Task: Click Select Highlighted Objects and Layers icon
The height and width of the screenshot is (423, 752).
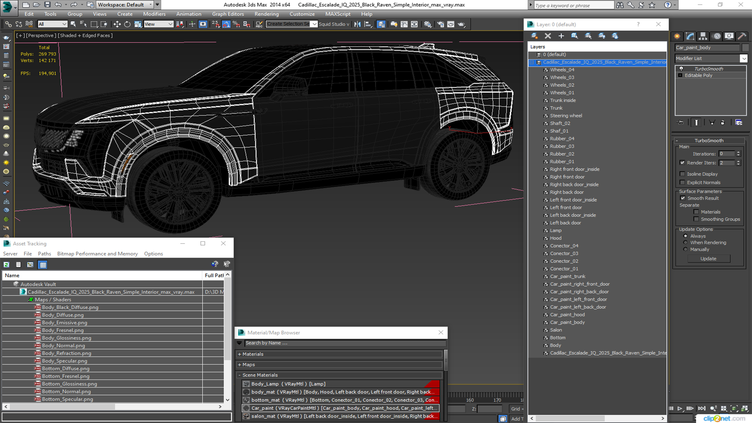Action: point(575,36)
